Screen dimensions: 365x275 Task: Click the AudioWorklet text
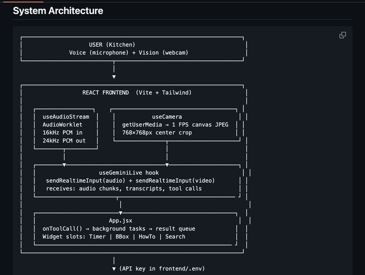62,125
